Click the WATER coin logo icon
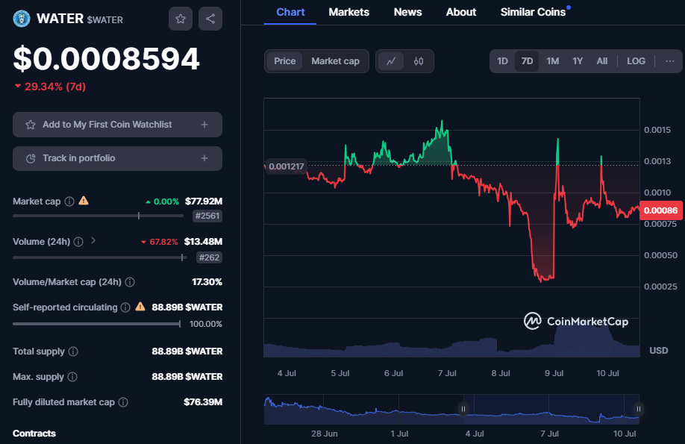Screen dimensions: 685x444 (22, 19)
